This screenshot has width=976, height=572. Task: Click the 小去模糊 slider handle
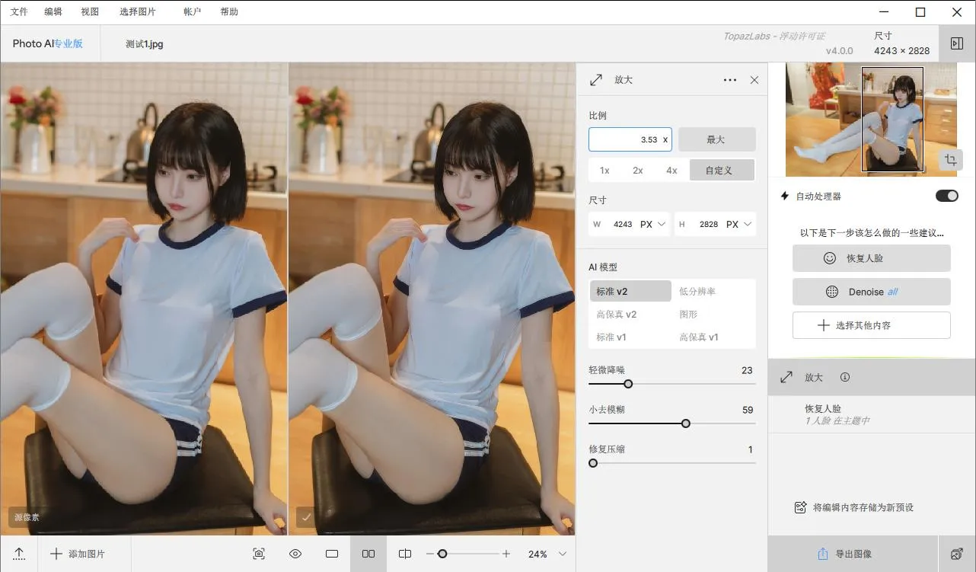686,423
